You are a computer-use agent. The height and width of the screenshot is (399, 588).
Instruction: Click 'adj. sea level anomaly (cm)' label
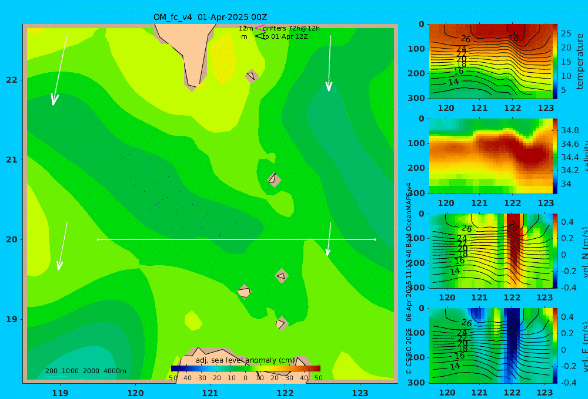coord(245,360)
